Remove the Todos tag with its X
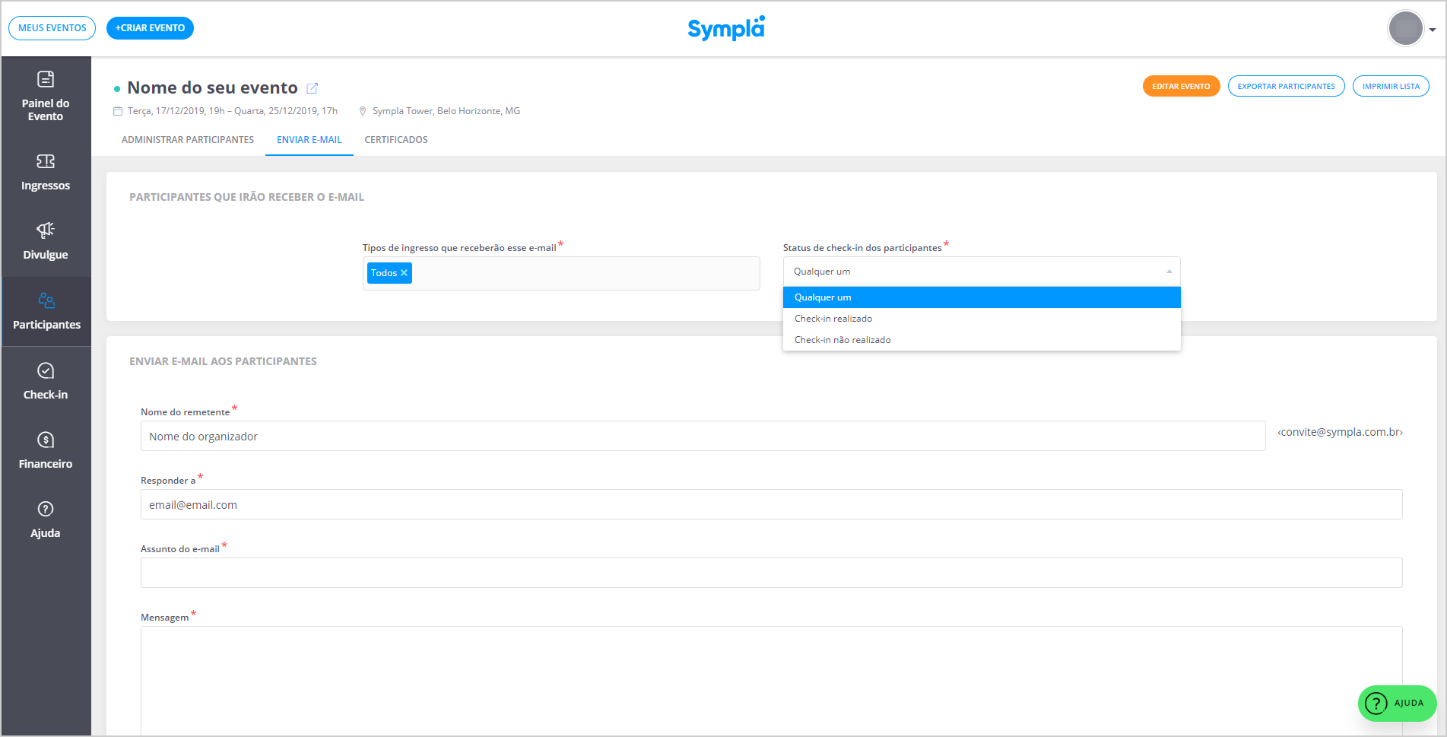Image resolution: width=1447 pixels, height=737 pixels. 404,273
